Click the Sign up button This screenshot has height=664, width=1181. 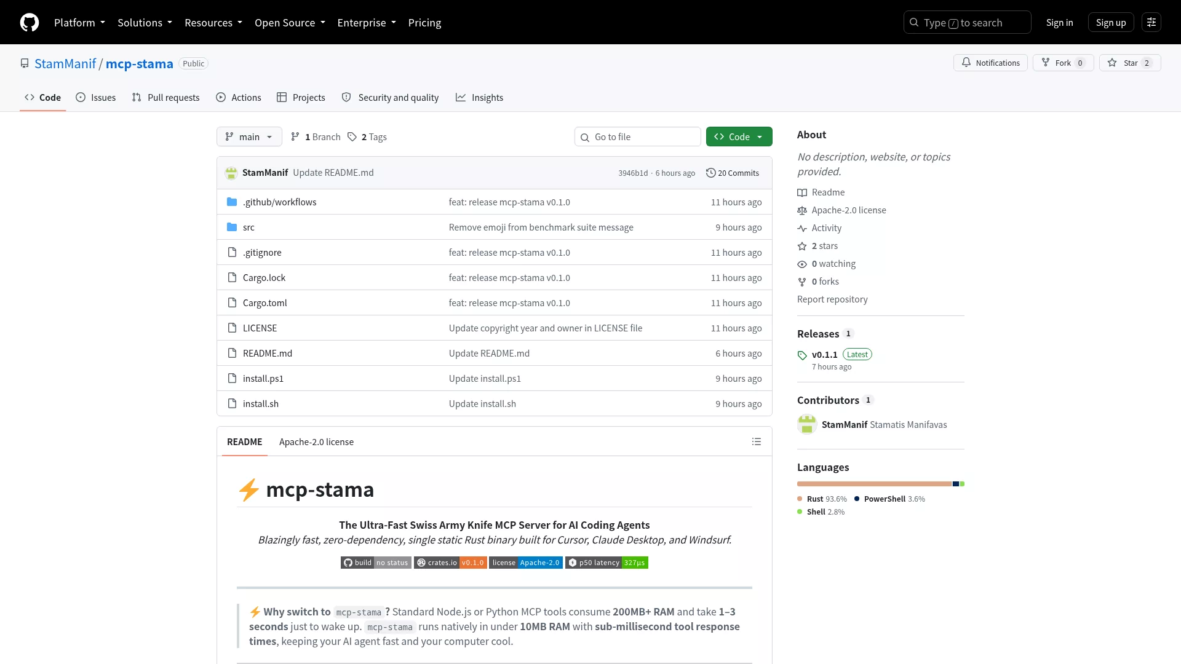[x=1111, y=22]
